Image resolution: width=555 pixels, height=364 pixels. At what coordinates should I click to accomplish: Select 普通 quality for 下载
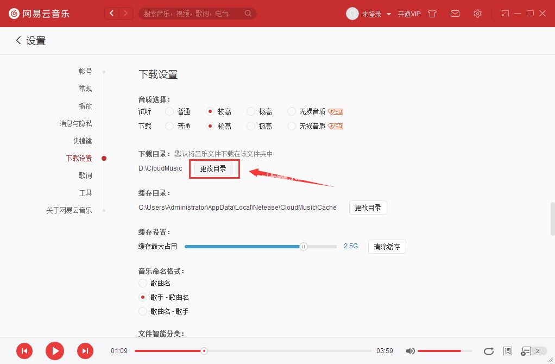(169, 126)
